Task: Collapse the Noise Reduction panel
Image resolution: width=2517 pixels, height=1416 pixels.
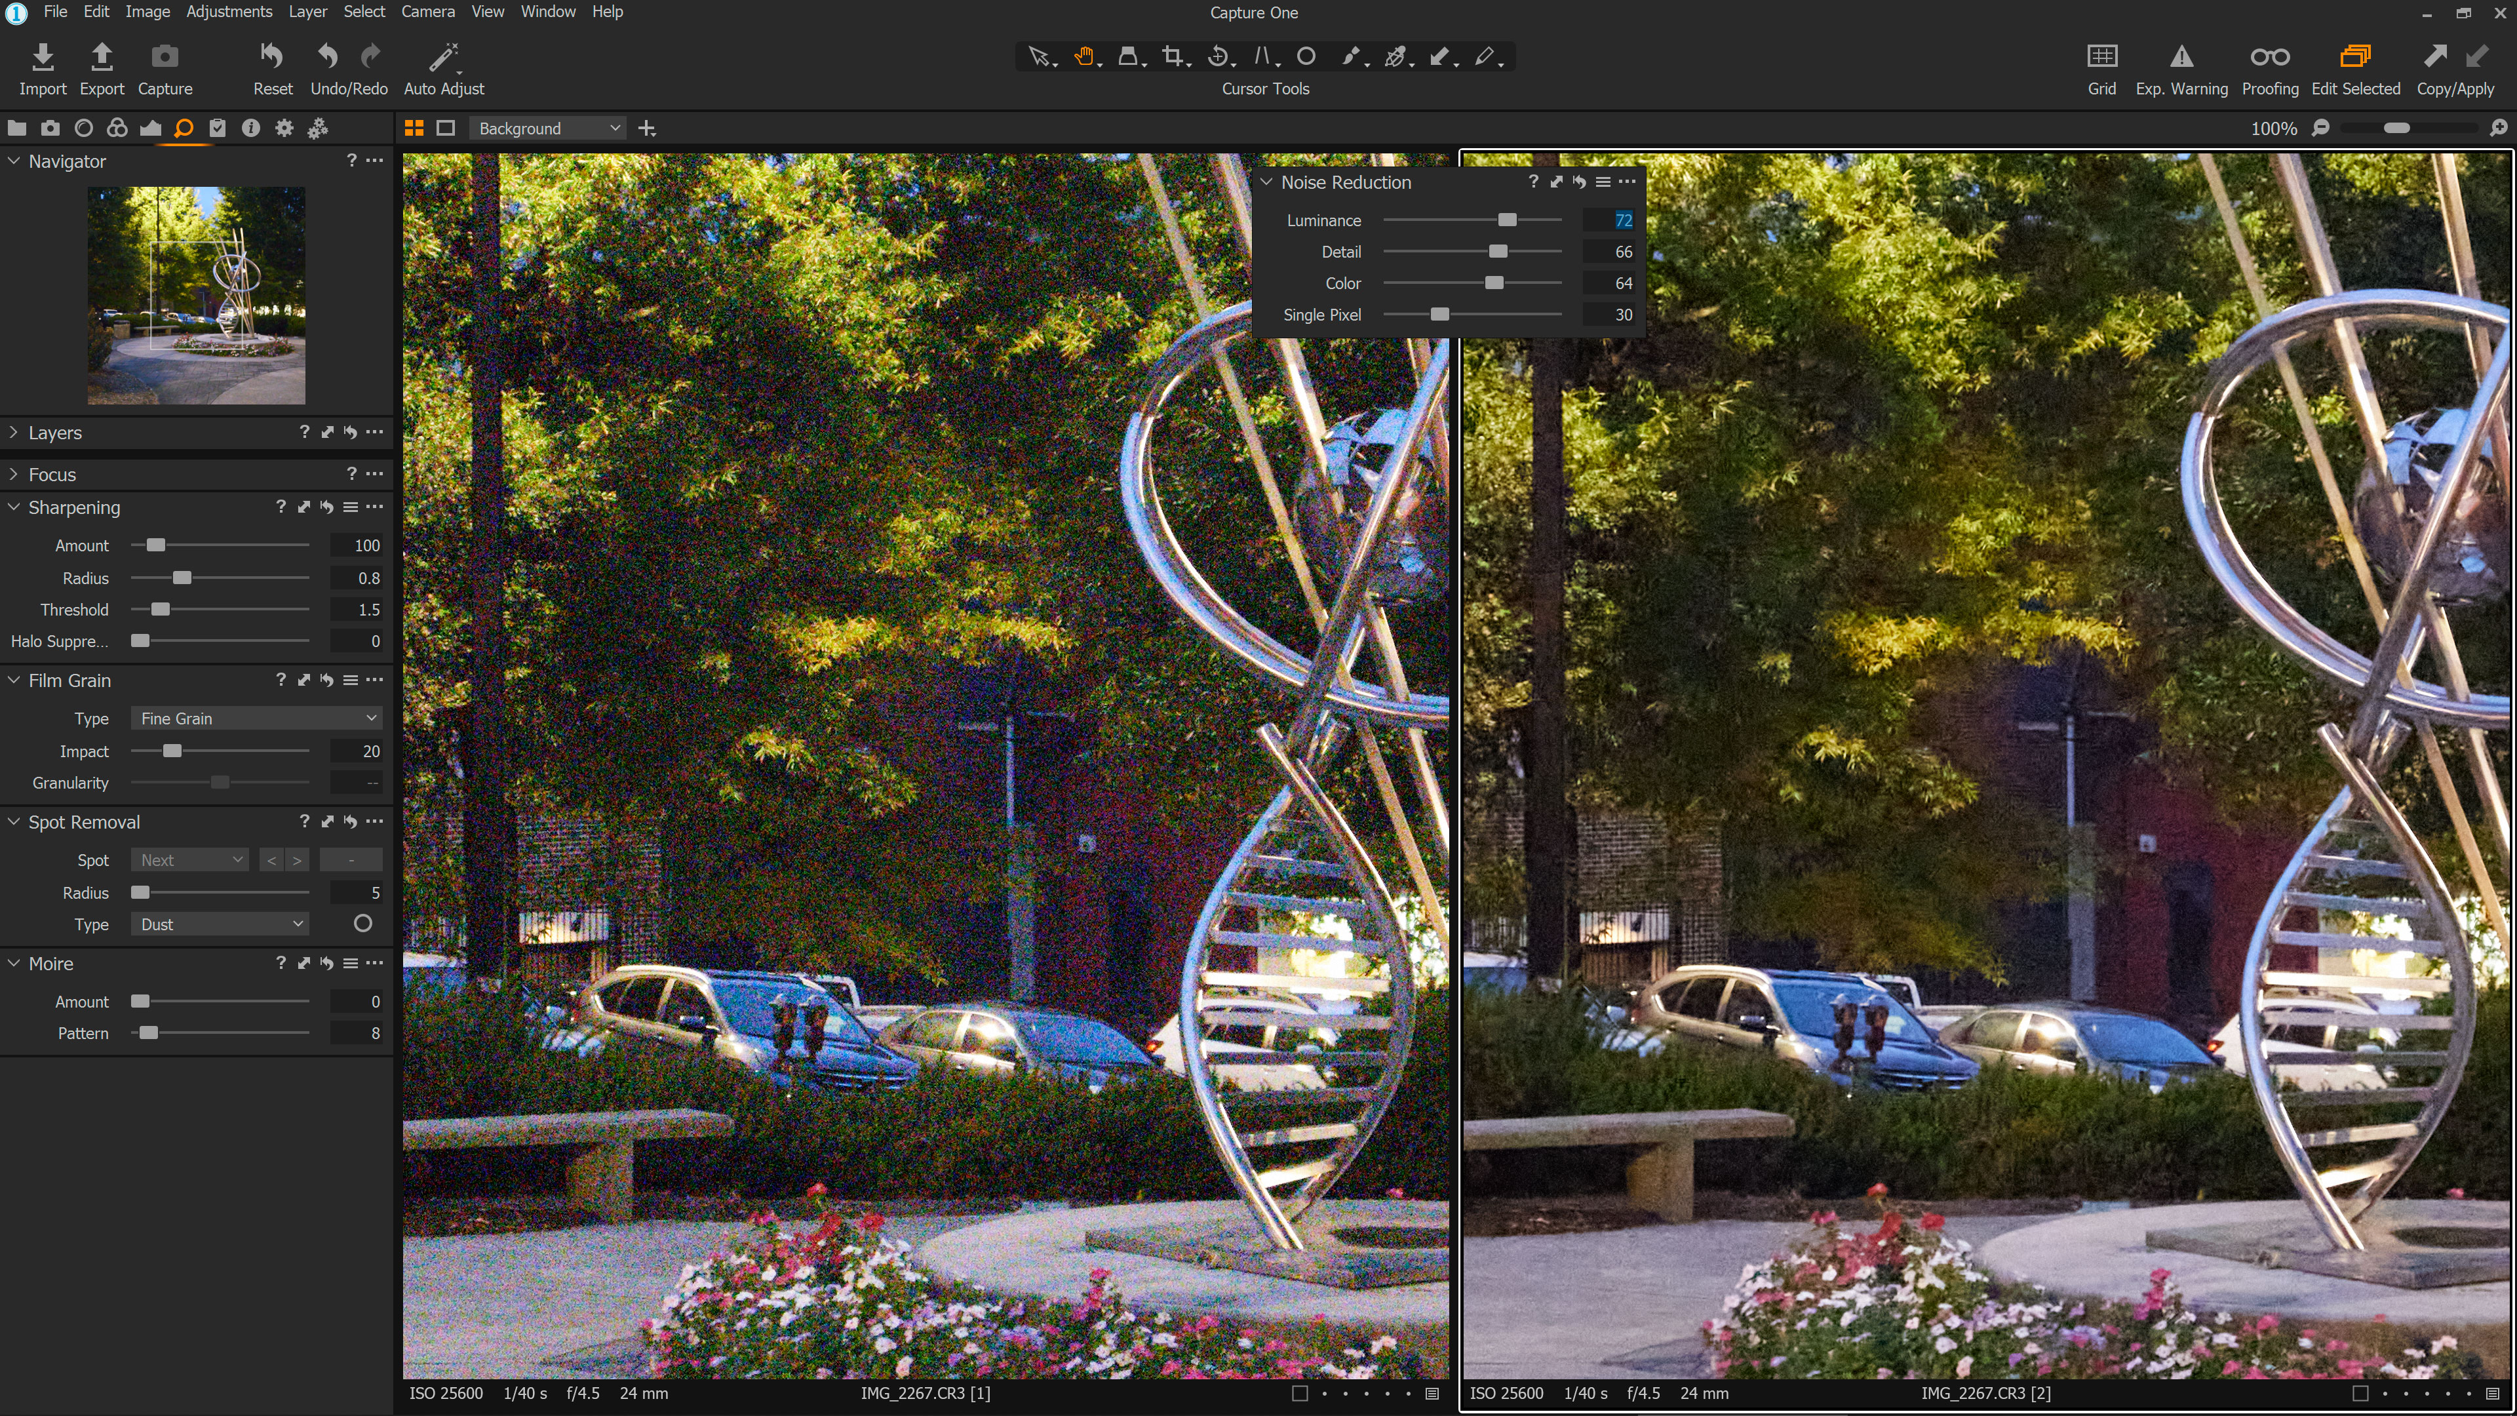Action: pos(1267,182)
